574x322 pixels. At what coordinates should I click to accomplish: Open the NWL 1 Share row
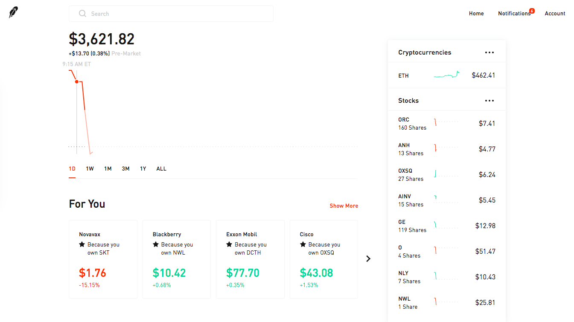[x=447, y=302]
